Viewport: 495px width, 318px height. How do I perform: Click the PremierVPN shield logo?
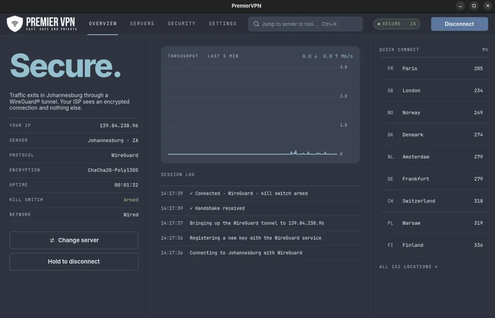15,24
